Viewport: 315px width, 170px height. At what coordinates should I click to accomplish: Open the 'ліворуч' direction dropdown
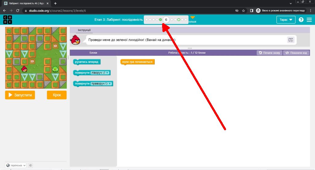(100, 73)
